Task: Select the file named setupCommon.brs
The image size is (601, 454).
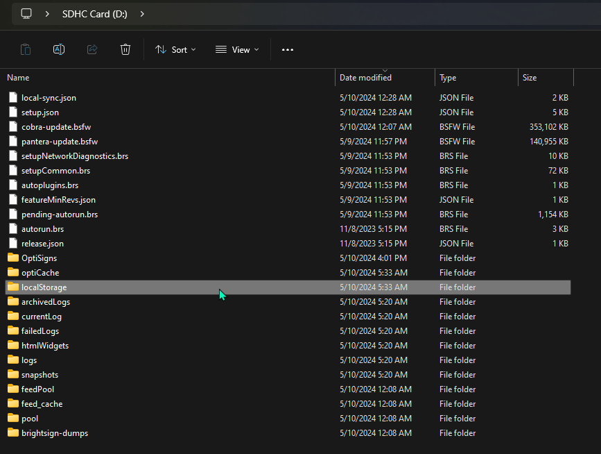Action: (x=56, y=171)
